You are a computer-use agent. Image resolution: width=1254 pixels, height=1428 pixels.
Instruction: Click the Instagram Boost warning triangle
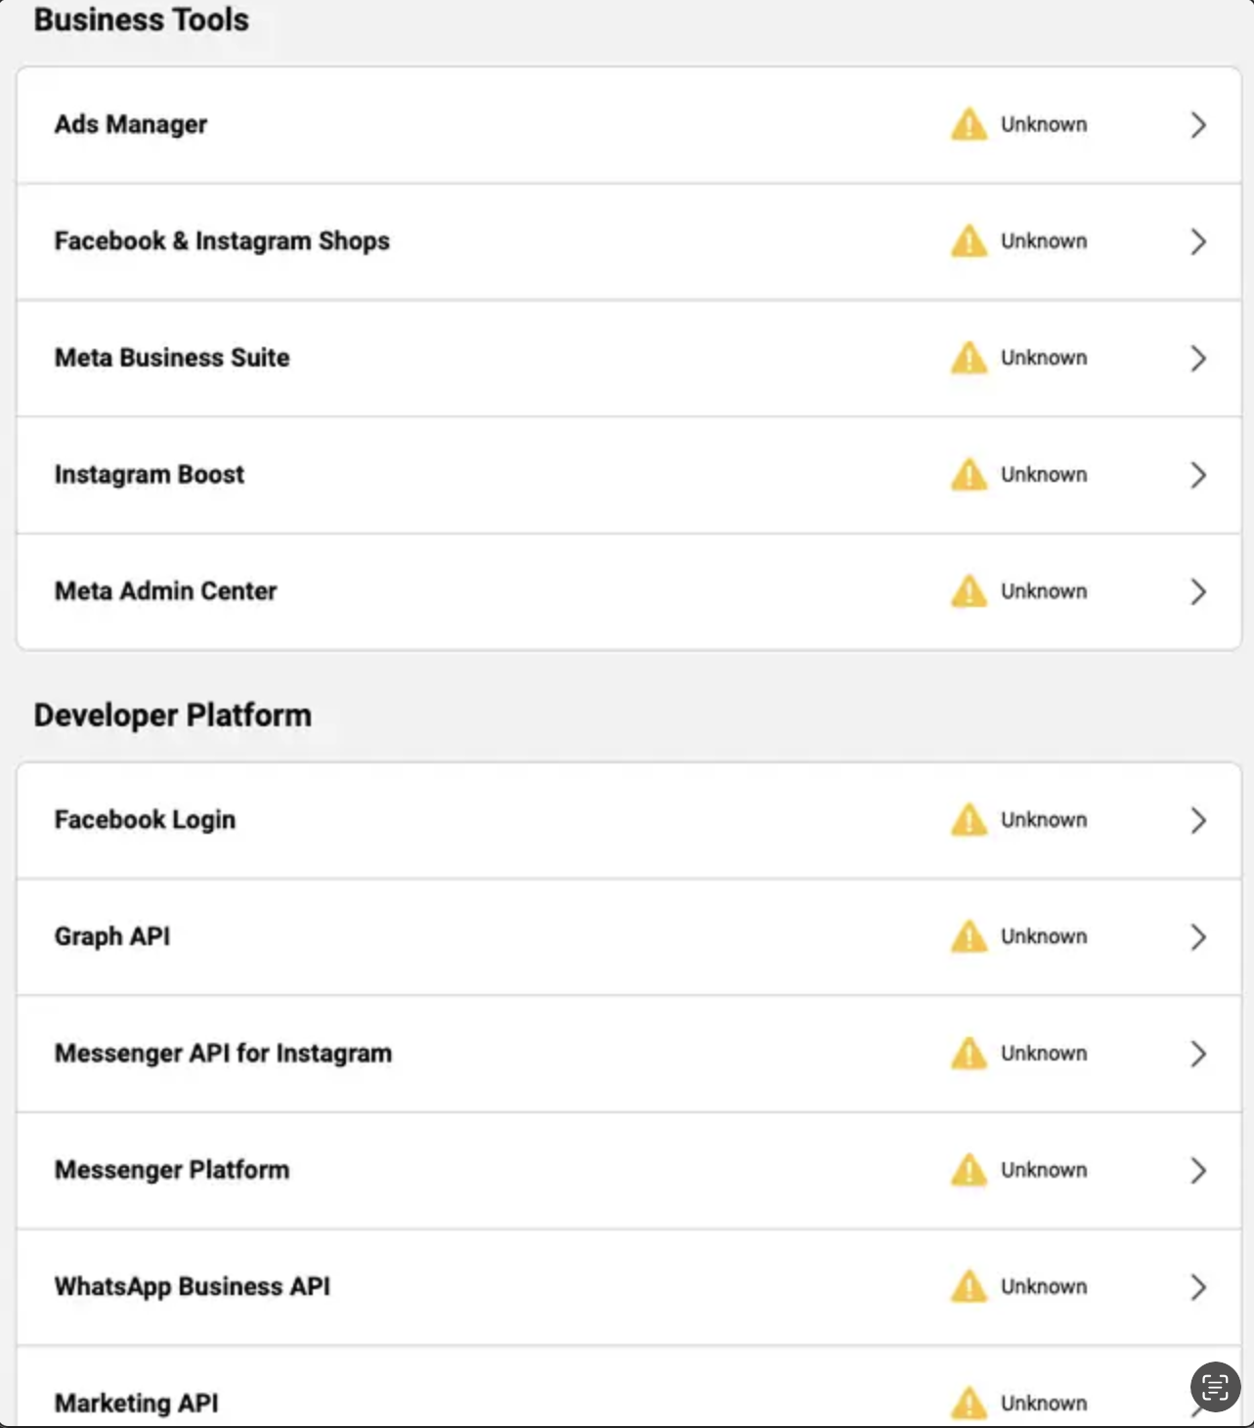coord(969,475)
